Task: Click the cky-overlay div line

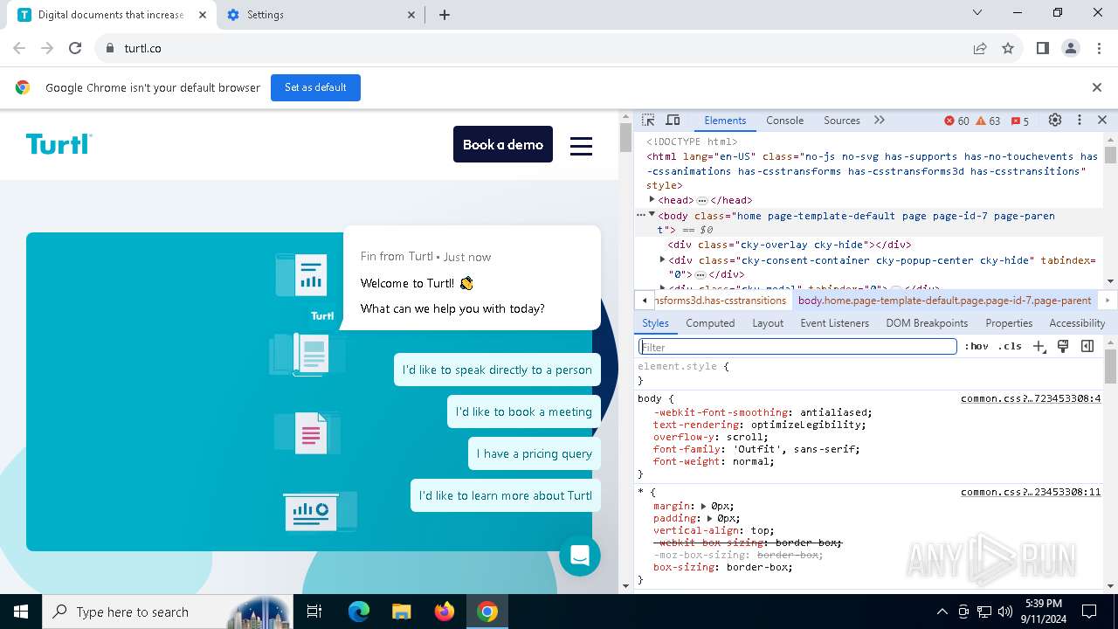Action: click(790, 245)
